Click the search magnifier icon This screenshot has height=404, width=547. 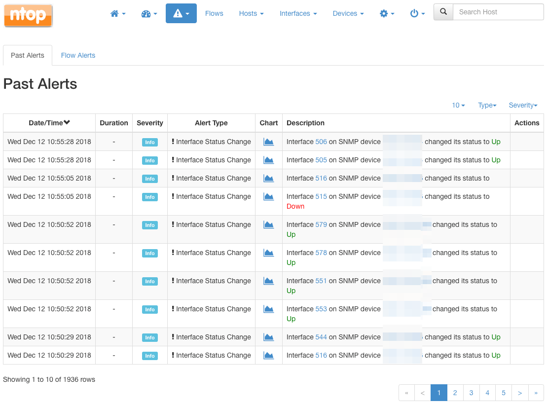pos(443,12)
